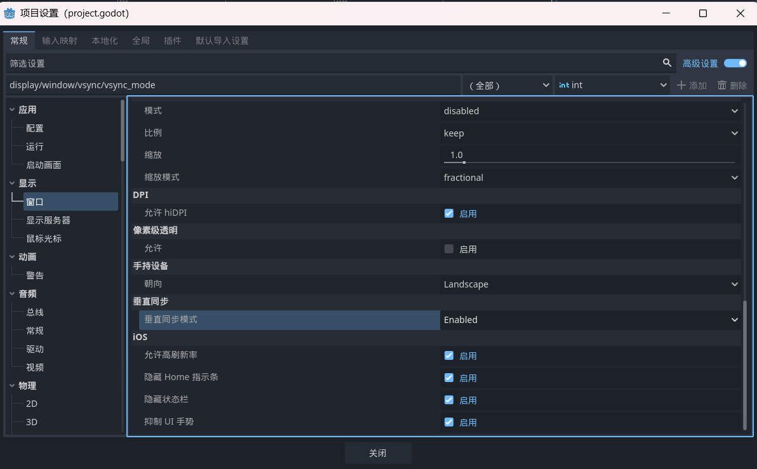Viewport: 757px width, 469px height.
Task: Switch to the 常规 tab
Action: coord(19,41)
